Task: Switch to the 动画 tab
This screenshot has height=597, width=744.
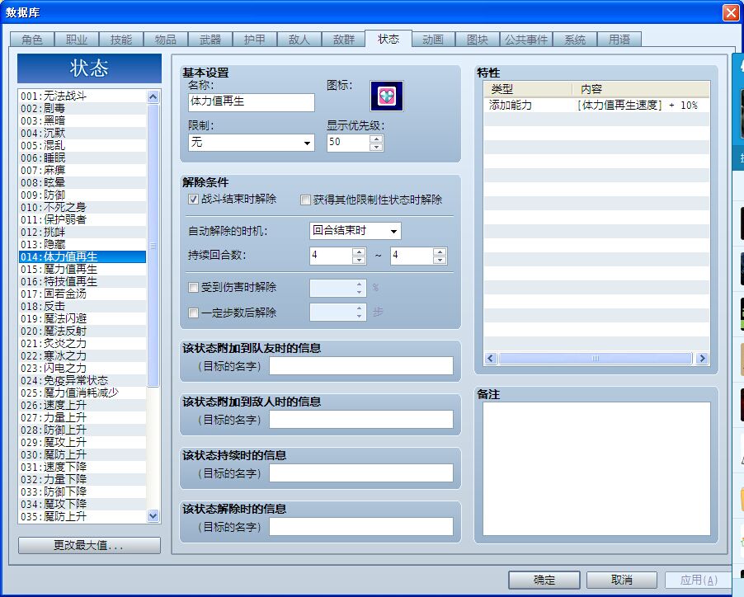Action: point(433,40)
